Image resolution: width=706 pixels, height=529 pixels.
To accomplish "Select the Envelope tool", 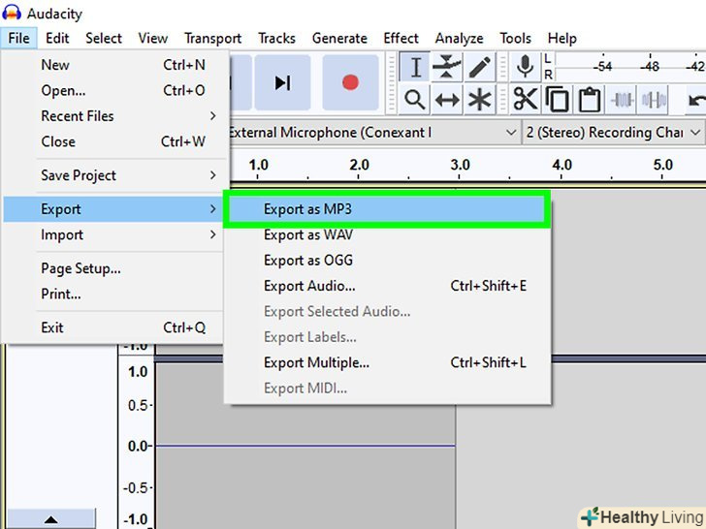I will click(447, 68).
